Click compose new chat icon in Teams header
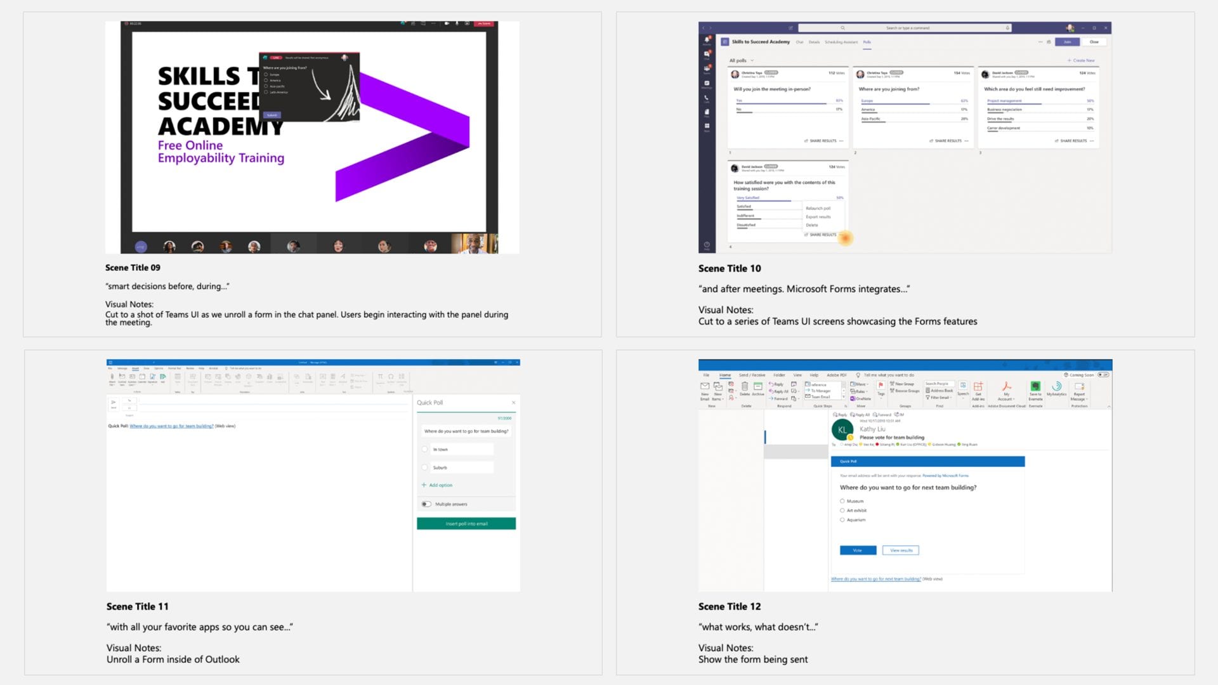Screen dimensions: 1218x685 click(790, 28)
